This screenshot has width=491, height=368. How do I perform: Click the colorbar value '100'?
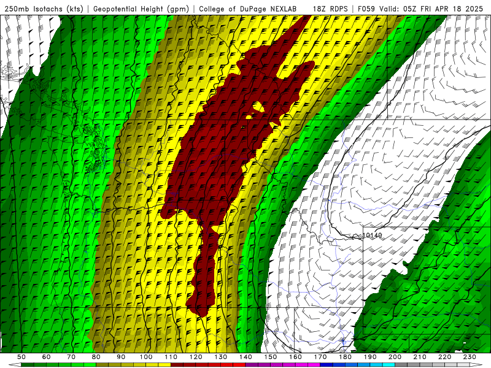click(x=146, y=357)
